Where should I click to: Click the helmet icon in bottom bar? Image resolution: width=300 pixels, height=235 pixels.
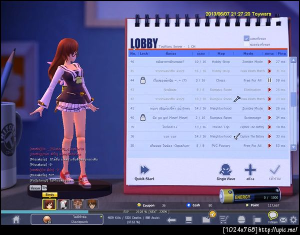(241, 220)
